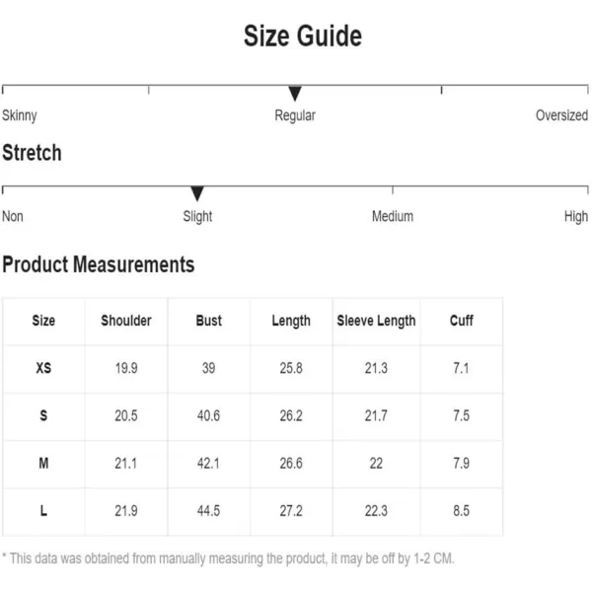
Task: Click the Bust column header
Action: click(x=209, y=321)
